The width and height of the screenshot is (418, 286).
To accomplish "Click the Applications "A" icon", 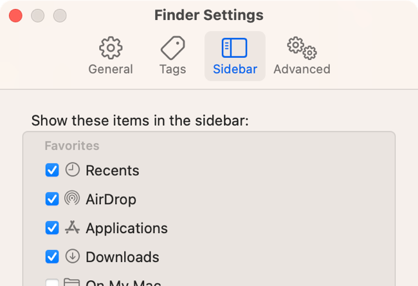I will point(73,227).
